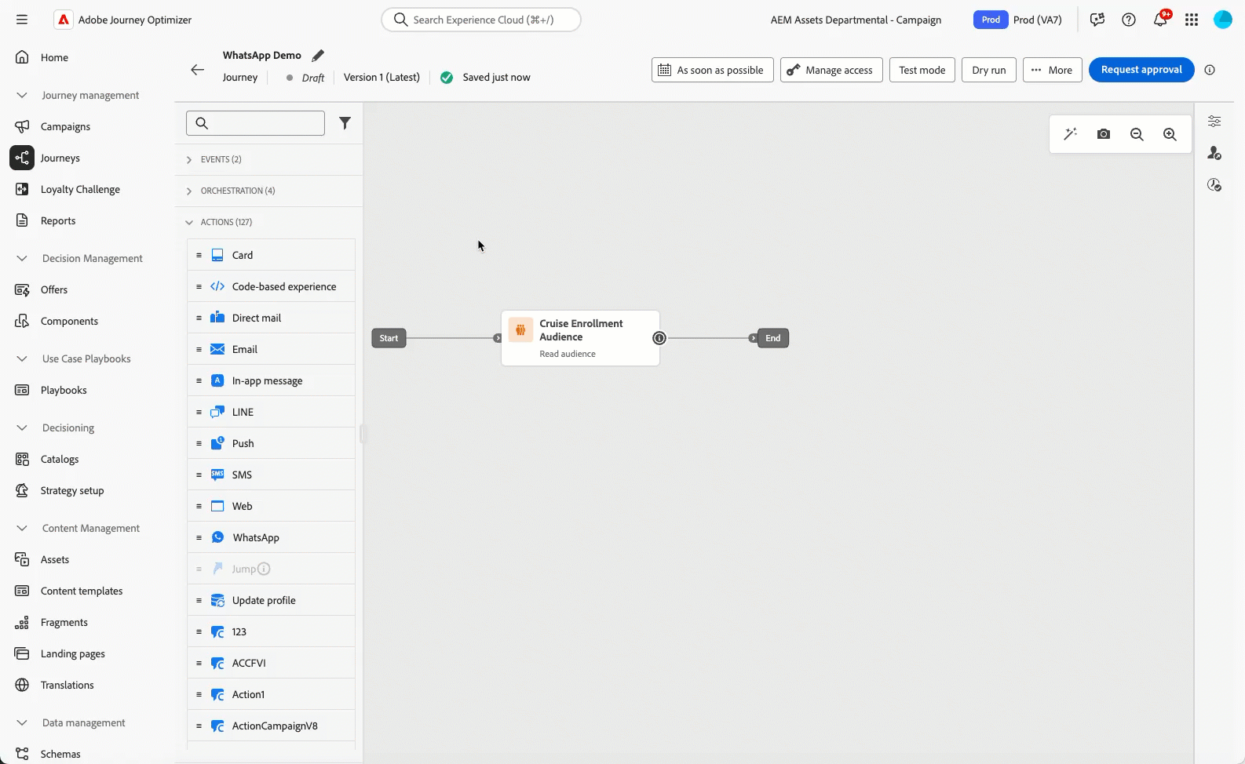Select the SMS action
This screenshot has height=764, width=1245.
(x=271, y=475)
